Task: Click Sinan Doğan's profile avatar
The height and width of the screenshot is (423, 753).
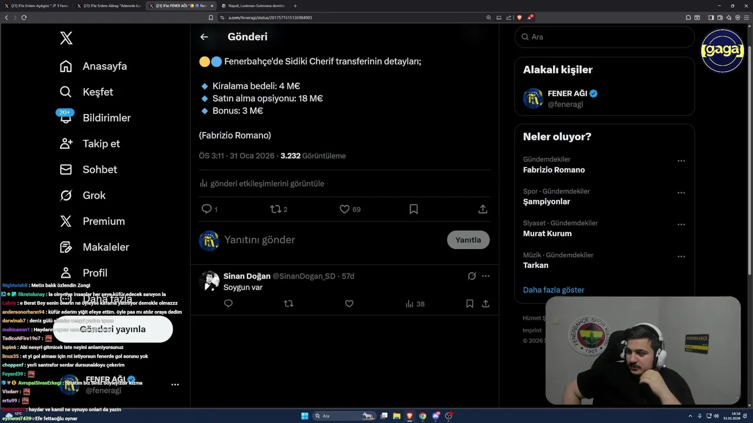Action: pos(209,281)
